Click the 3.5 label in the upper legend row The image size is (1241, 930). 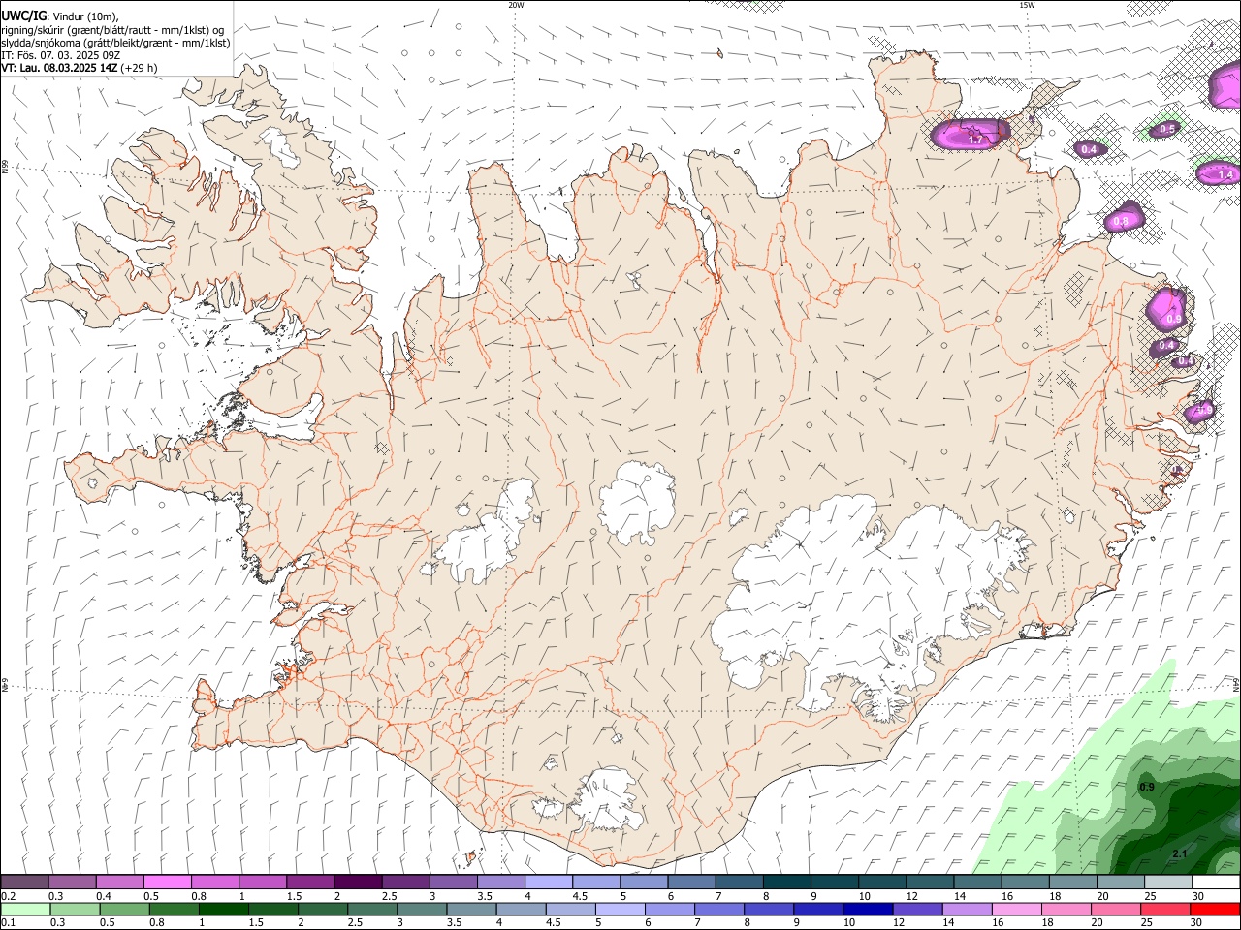pyautogui.click(x=484, y=896)
